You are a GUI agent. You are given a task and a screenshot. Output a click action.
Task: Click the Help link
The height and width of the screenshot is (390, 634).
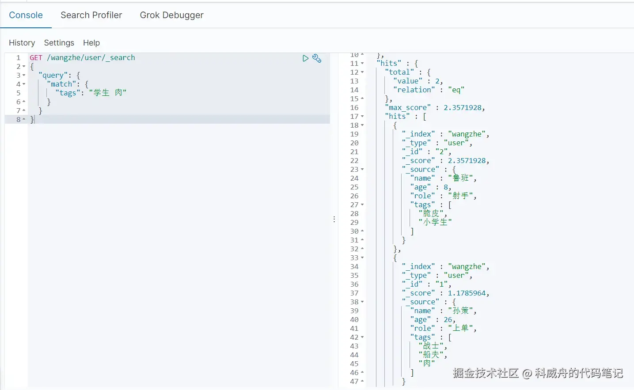(x=91, y=43)
